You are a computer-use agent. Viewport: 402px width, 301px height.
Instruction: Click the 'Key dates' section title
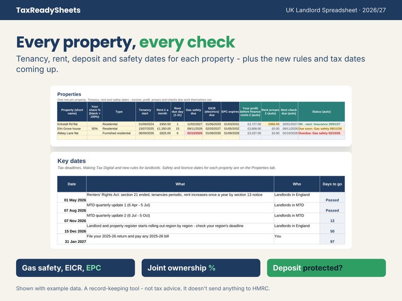pyautogui.click(x=71, y=161)
